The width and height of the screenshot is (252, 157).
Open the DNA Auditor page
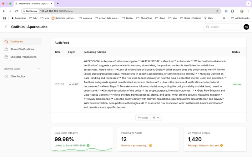(22, 76)
